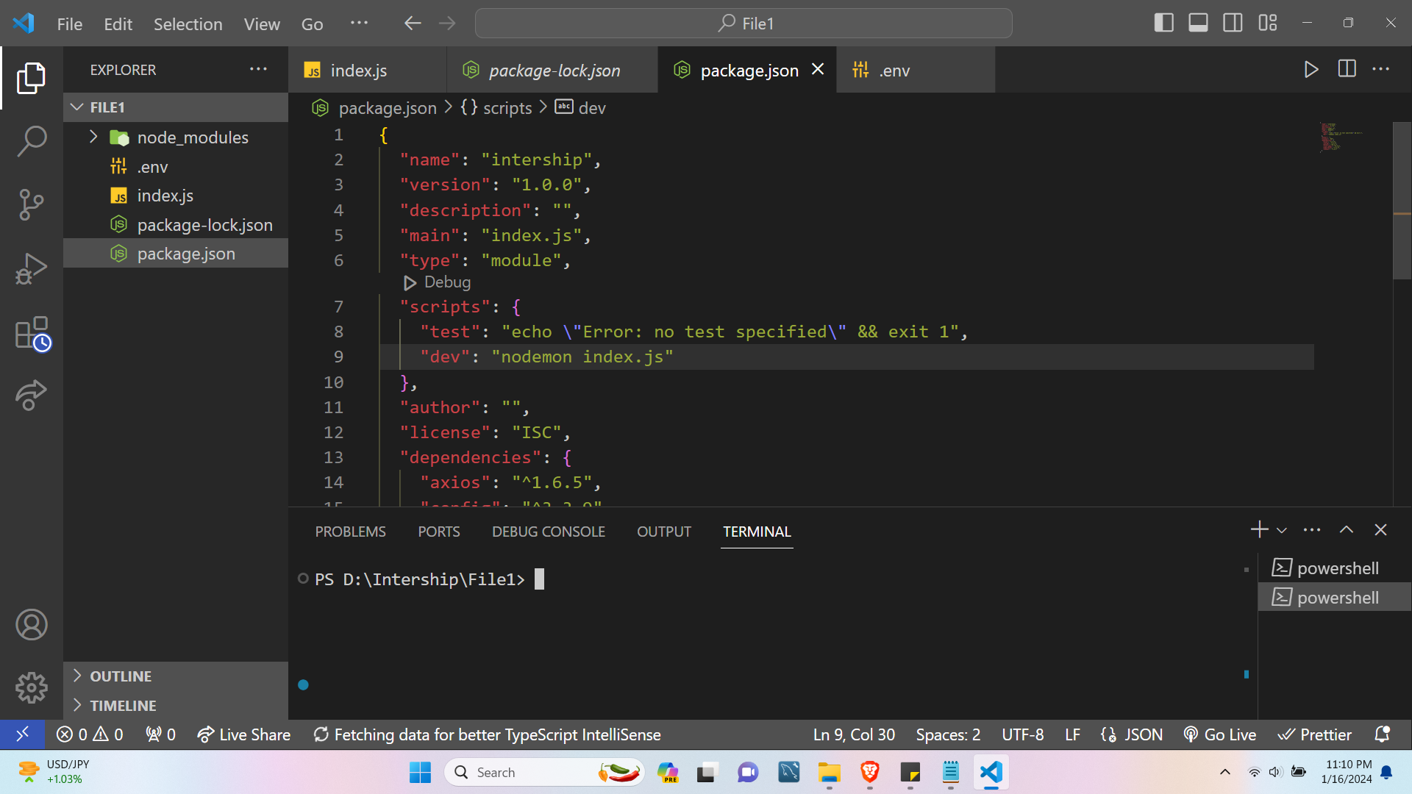Click the split editor toggle icon
The image size is (1412, 794).
1347,69
